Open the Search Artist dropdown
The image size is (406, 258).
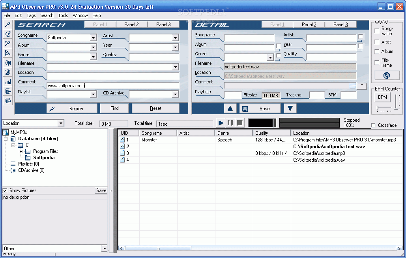pyautogui.click(x=175, y=38)
